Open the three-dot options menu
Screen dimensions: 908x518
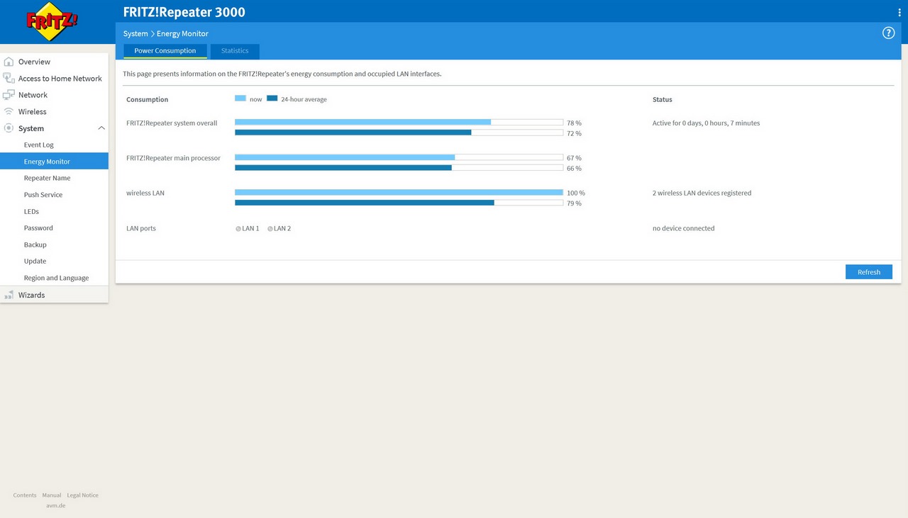pyautogui.click(x=899, y=13)
